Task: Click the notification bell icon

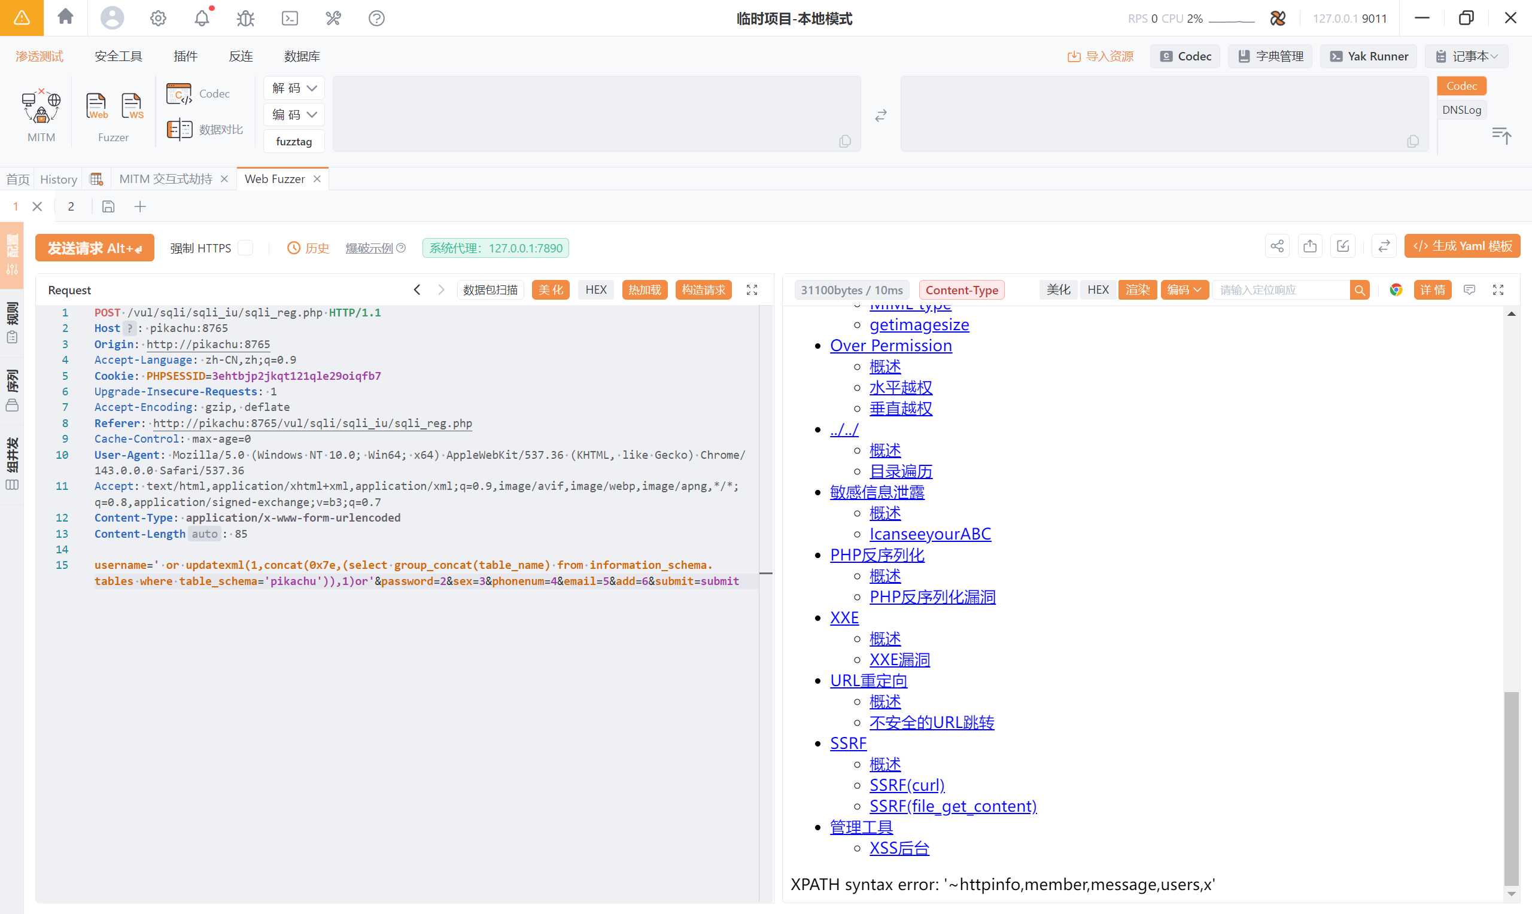Action: [x=202, y=19]
